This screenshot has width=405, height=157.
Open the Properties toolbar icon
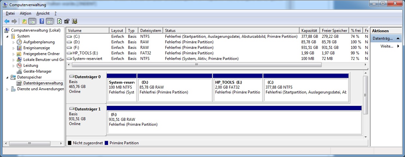67,21
